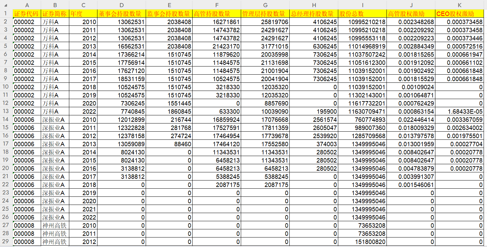Click the CEO股权激励 header cell
Screen dimensions: 487x247
click(x=459, y=14)
